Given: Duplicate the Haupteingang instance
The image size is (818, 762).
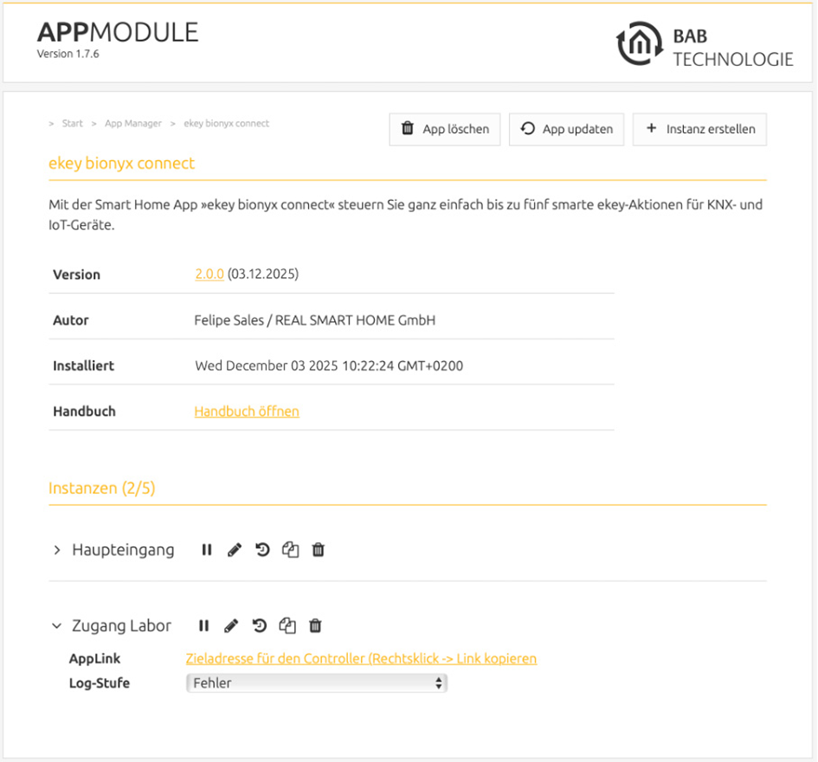Looking at the screenshot, I should (x=291, y=550).
